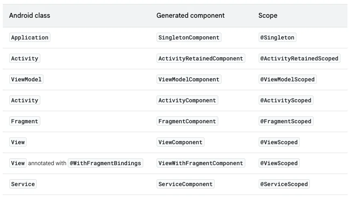The width and height of the screenshot is (349, 201).
Task: Select the @ActivityScoped scope label
Action: pyautogui.click(x=286, y=100)
